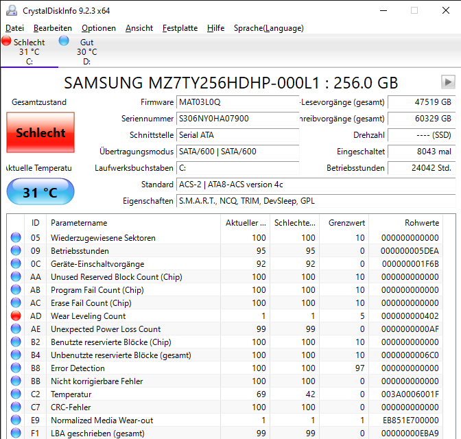Select the Wiederzugewiesene Sektoren parameter name
Screen dimensions: 461x439
pyautogui.click(x=103, y=238)
